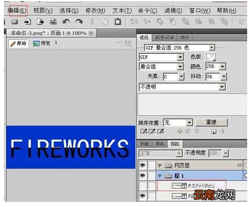Collapse the 网页层 layer folder triangle
Viewport: 251px width, 207px height.
159,166
